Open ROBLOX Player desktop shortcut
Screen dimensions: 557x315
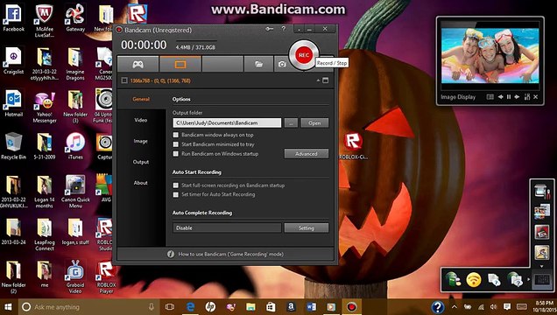[x=106, y=277]
